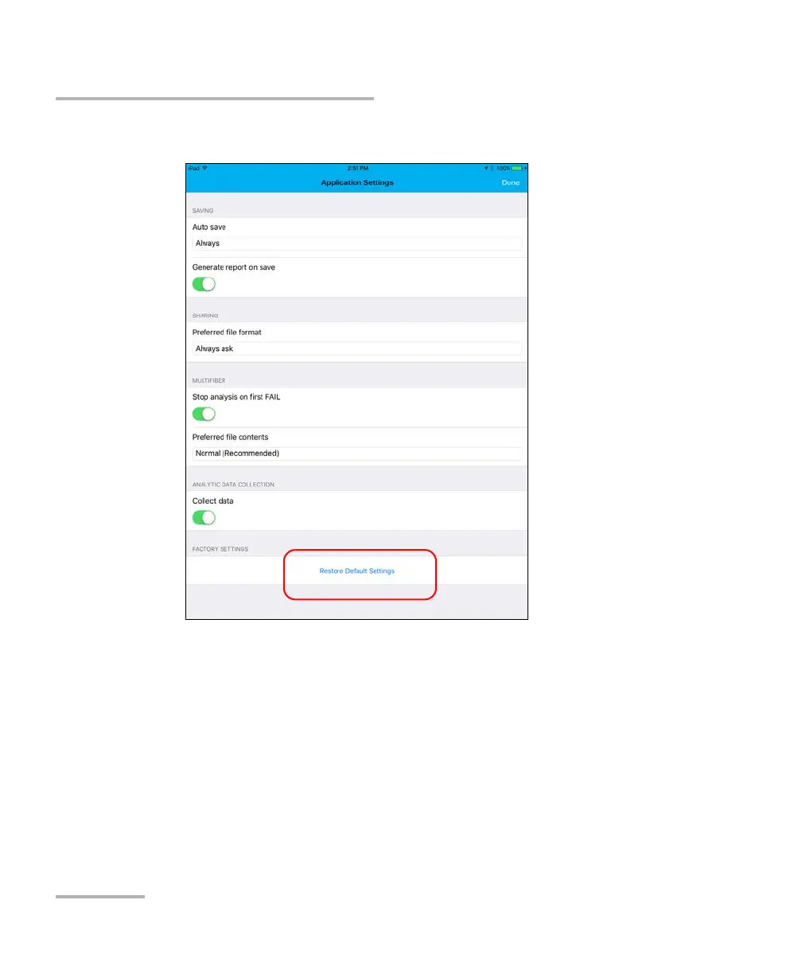
Task: Tap Done to close settings
Action: click(511, 183)
